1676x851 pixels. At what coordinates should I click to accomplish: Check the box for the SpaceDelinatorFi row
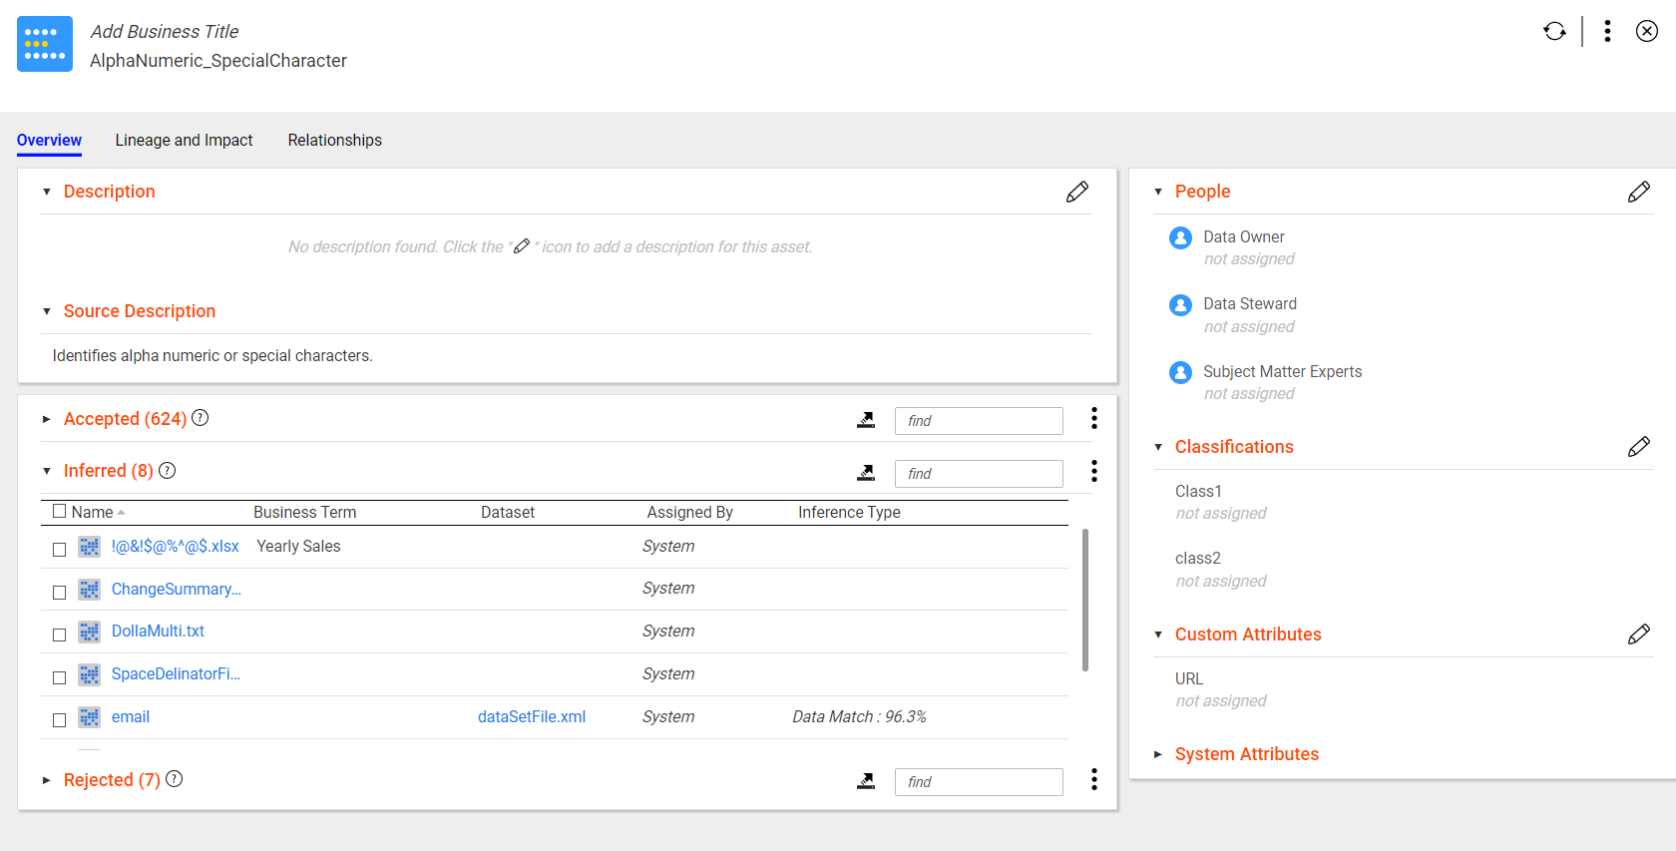60,677
